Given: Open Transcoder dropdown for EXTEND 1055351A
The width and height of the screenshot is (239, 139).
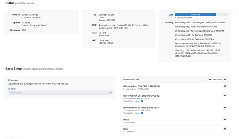Looking at the screenshot, I should click(x=139, y=113).
